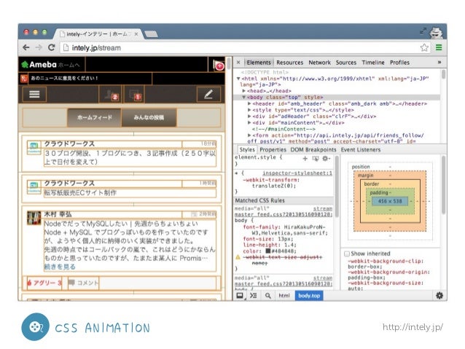Image resolution: width=465 pixels, height=349 pixels.
Task: Switch to DevTools Resources tab
Action: pyautogui.click(x=290, y=63)
